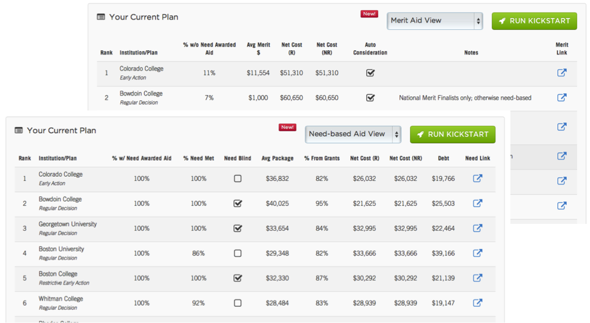This screenshot has height=323, width=590.
Task: Click the Debt column header
Action: point(443,158)
